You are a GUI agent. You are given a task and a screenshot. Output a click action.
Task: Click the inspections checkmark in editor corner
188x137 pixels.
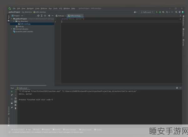[180, 19]
